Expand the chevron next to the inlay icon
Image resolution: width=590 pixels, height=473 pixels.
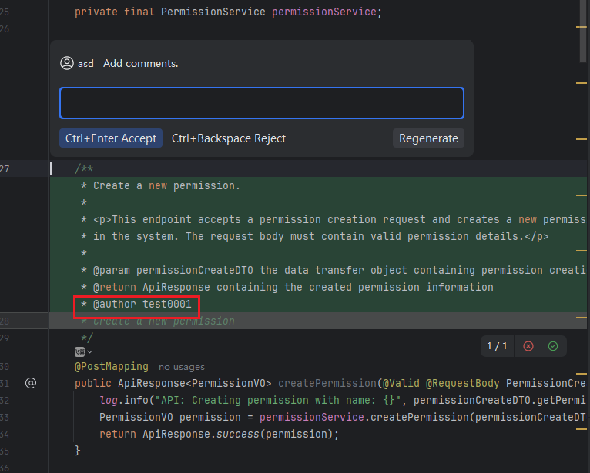(x=90, y=351)
